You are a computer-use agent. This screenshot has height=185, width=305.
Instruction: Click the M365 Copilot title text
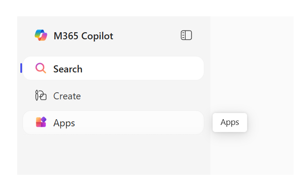[x=83, y=36]
